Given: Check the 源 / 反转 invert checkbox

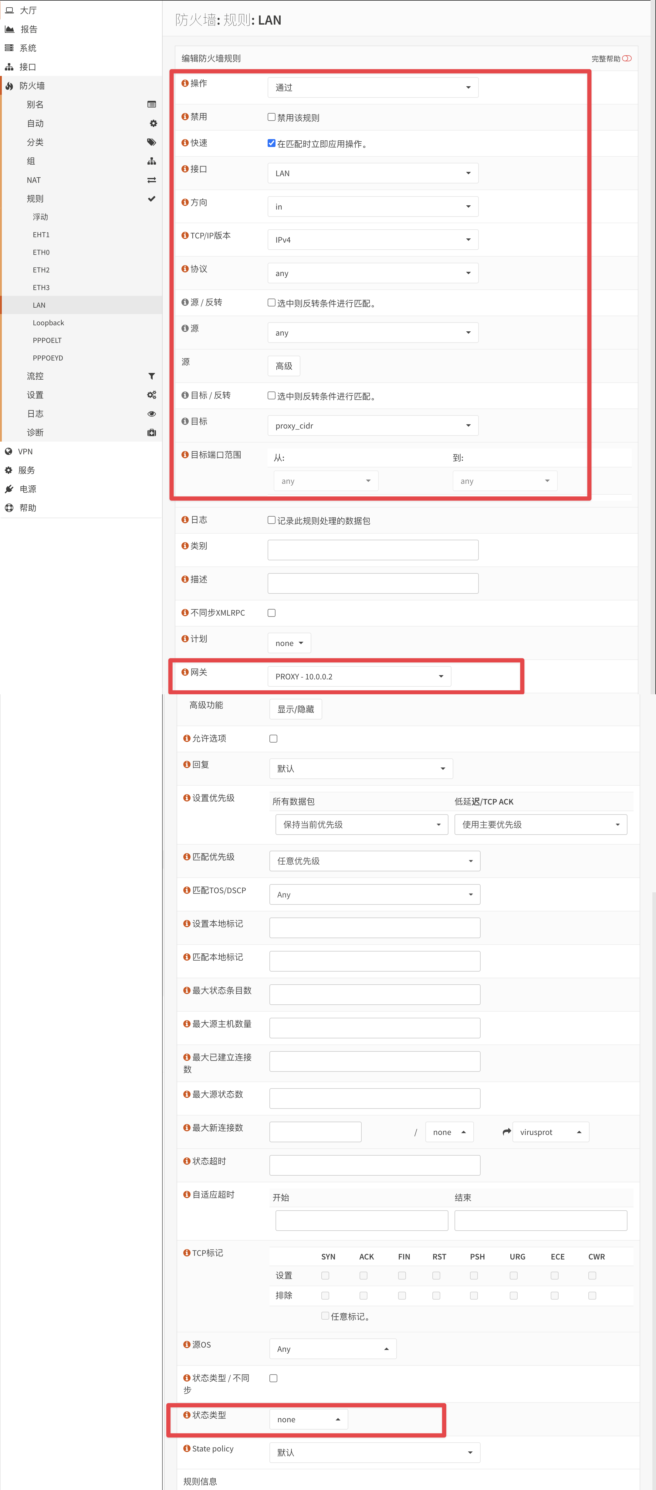Looking at the screenshot, I should tap(271, 302).
